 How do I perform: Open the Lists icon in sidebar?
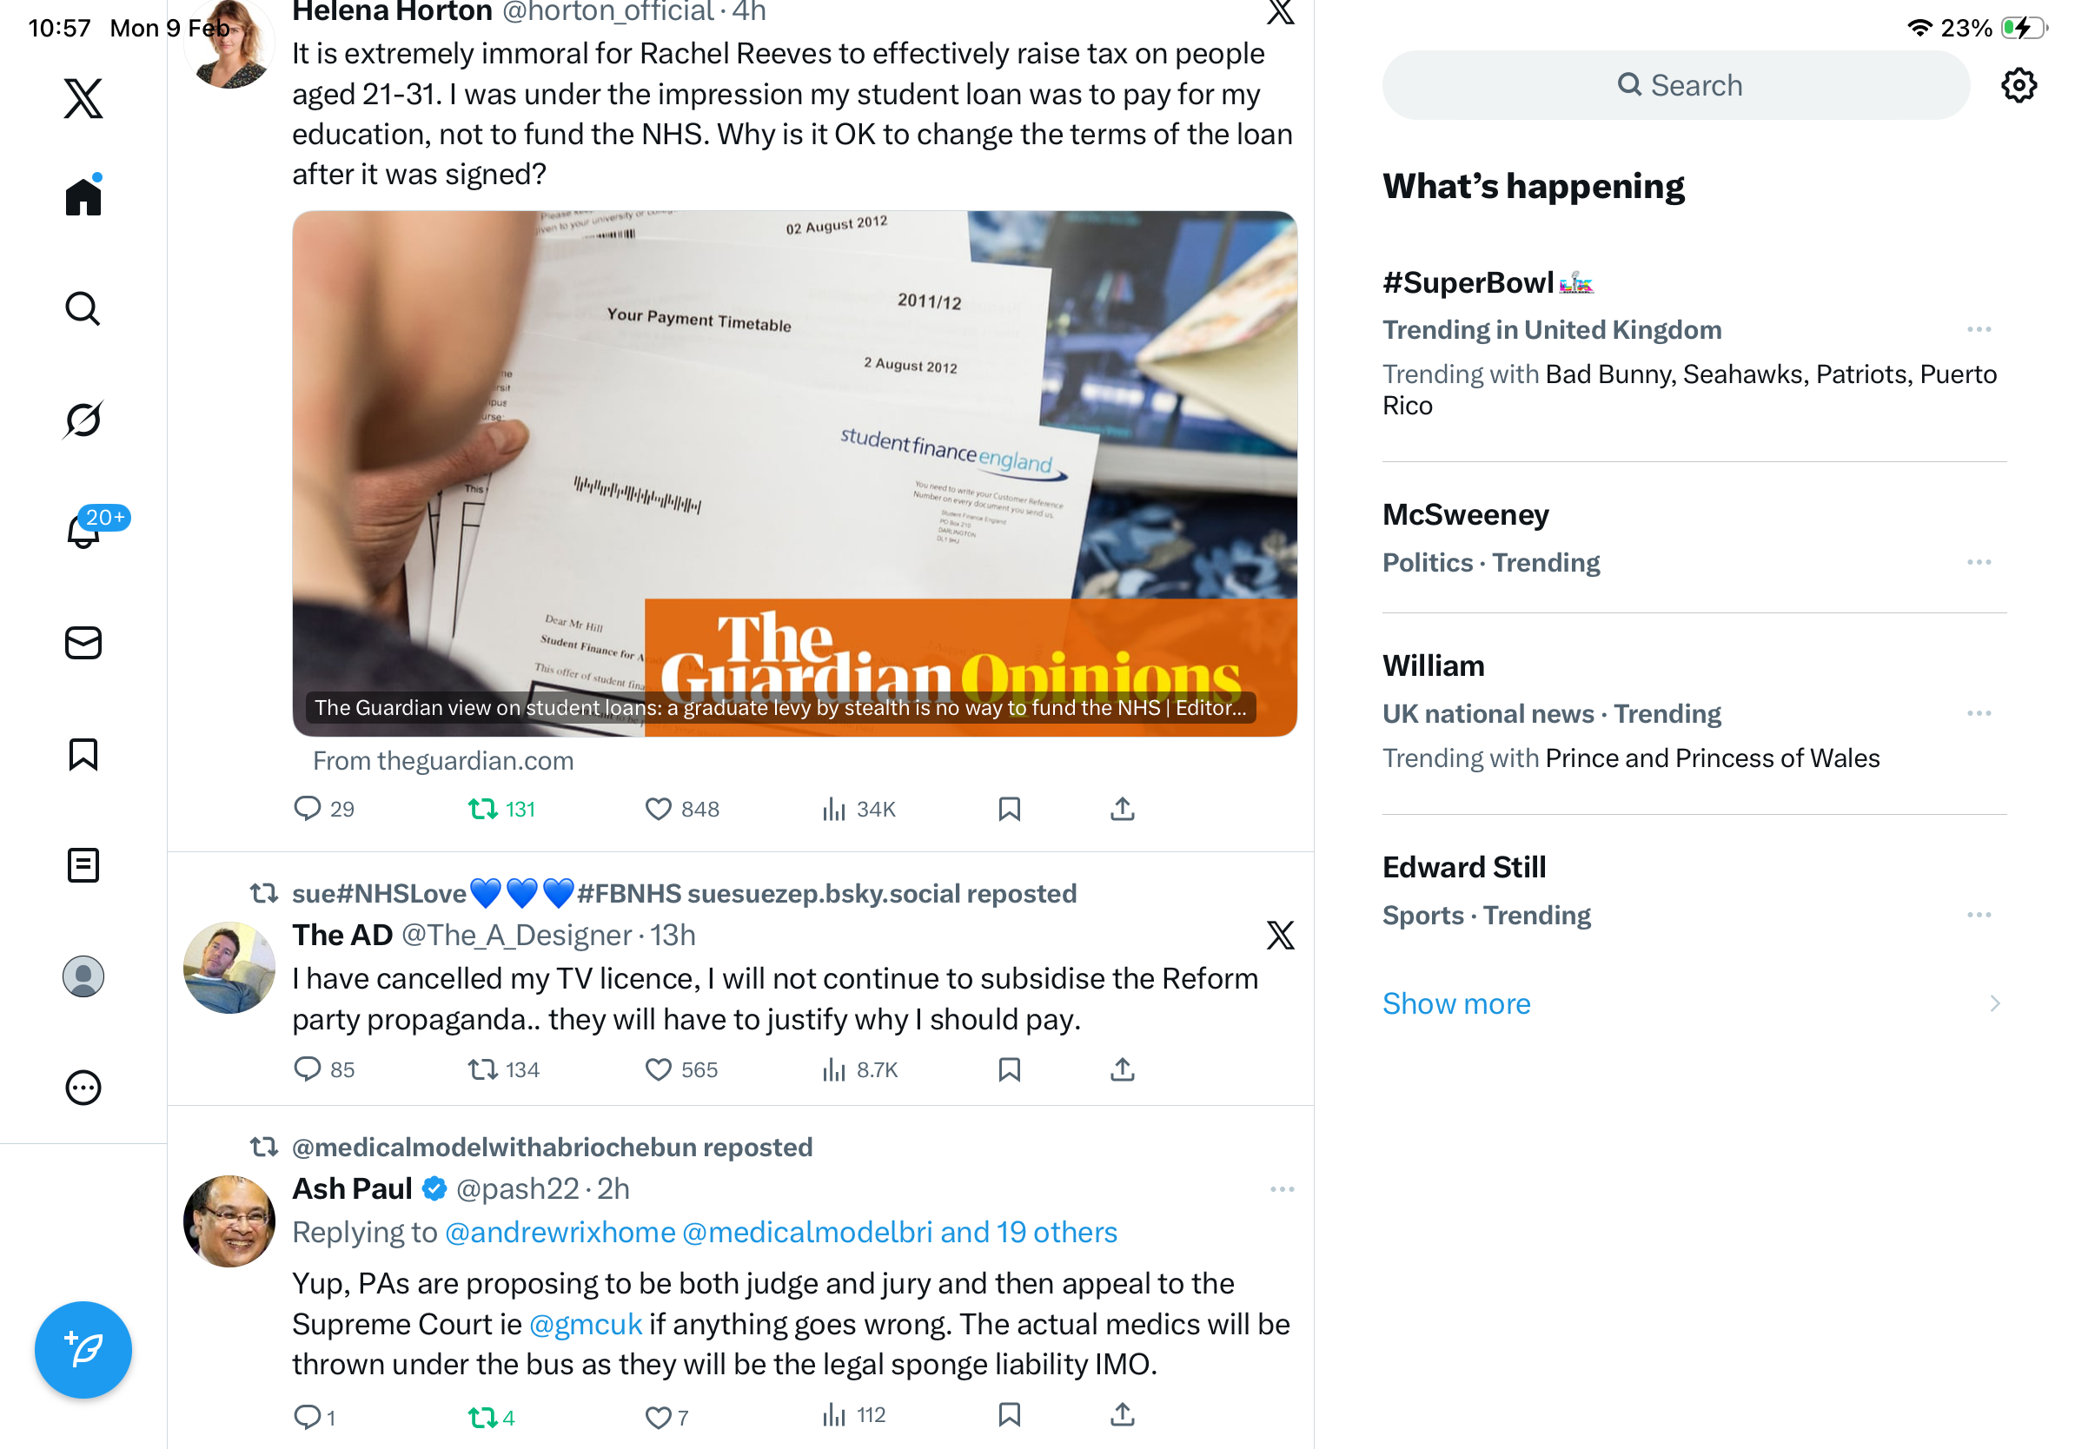coord(83,865)
